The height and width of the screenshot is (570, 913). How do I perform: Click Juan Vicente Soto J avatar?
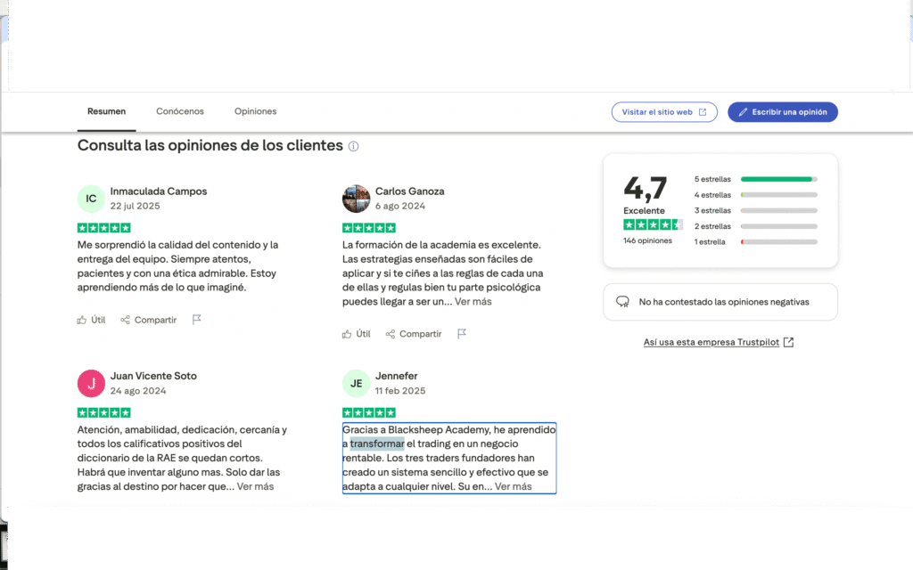tap(92, 383)
